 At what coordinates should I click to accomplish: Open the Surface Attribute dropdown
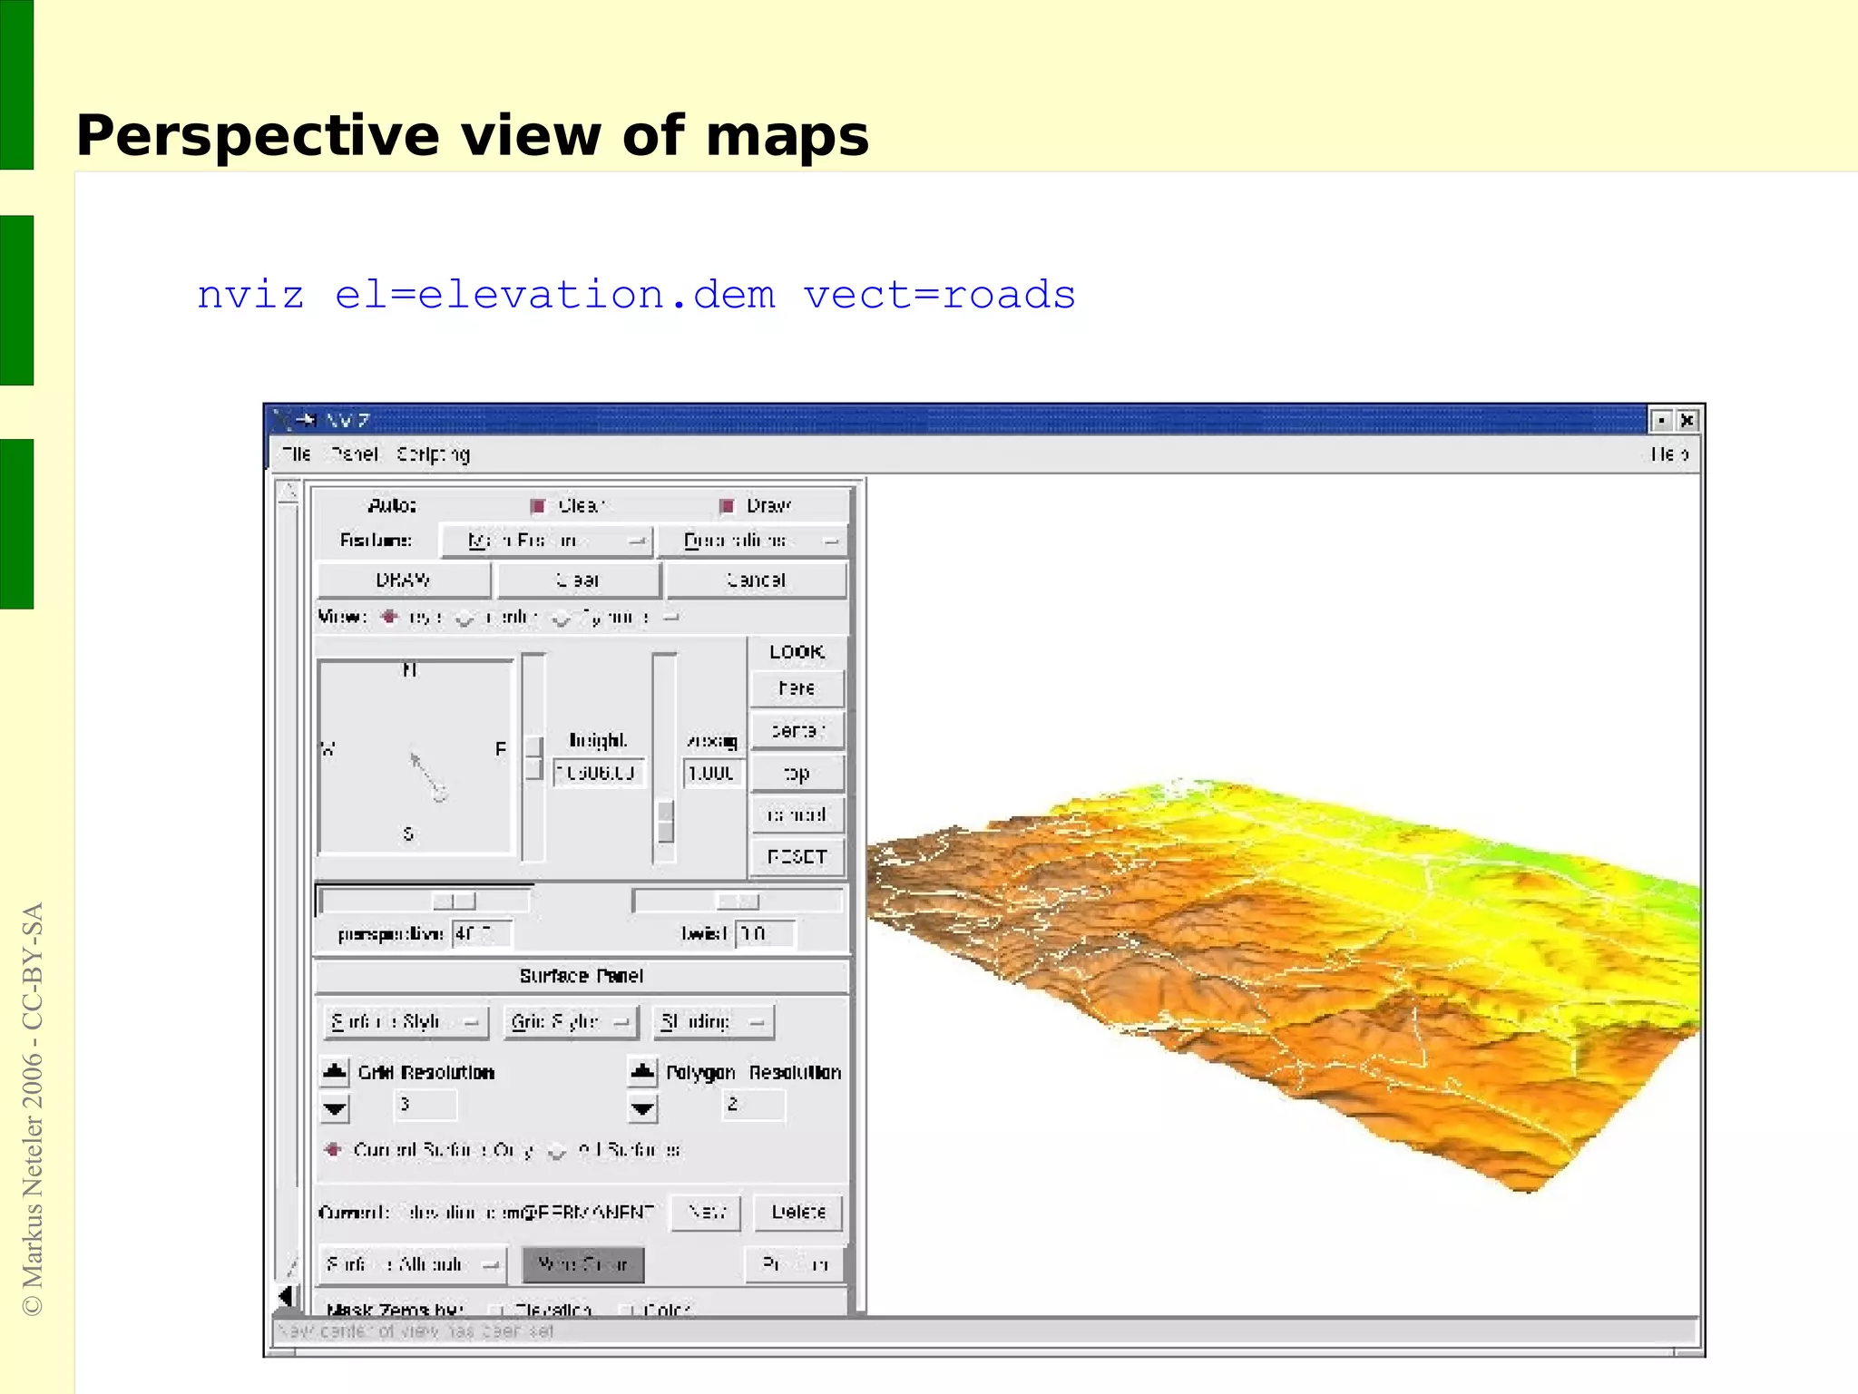pyautogui.click(x=413, y=1264)
